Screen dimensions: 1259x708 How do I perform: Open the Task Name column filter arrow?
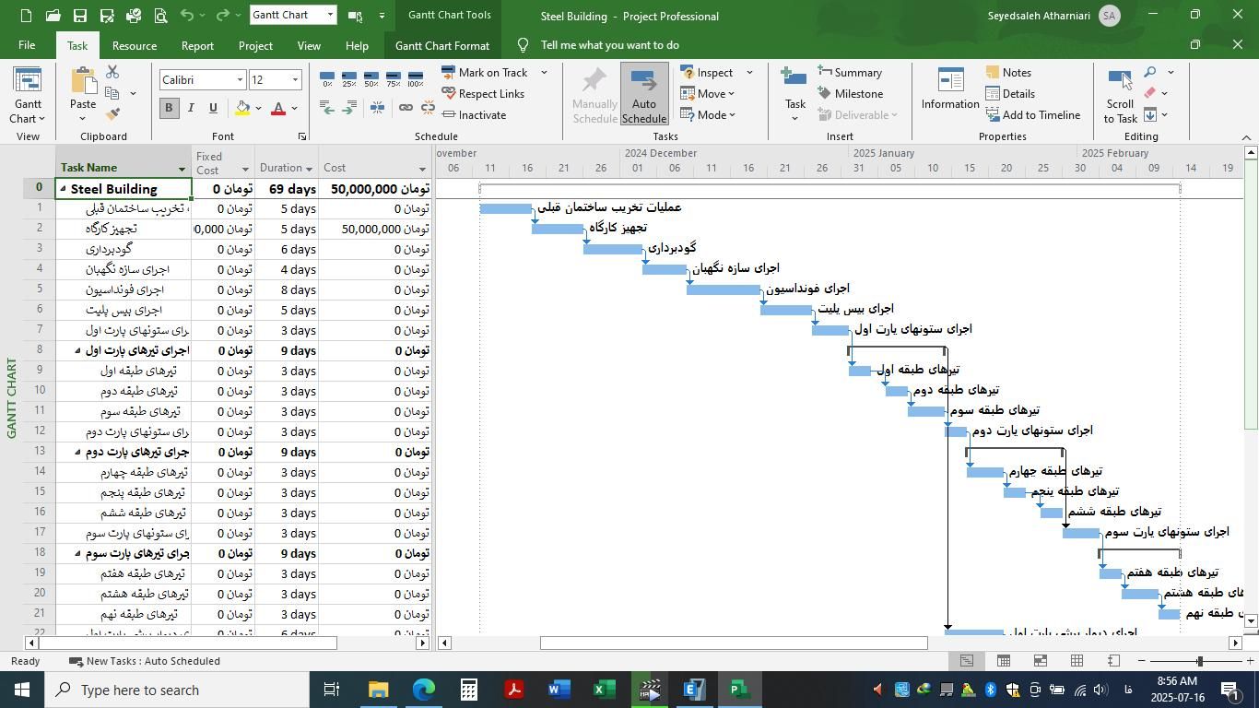[182, 169]
